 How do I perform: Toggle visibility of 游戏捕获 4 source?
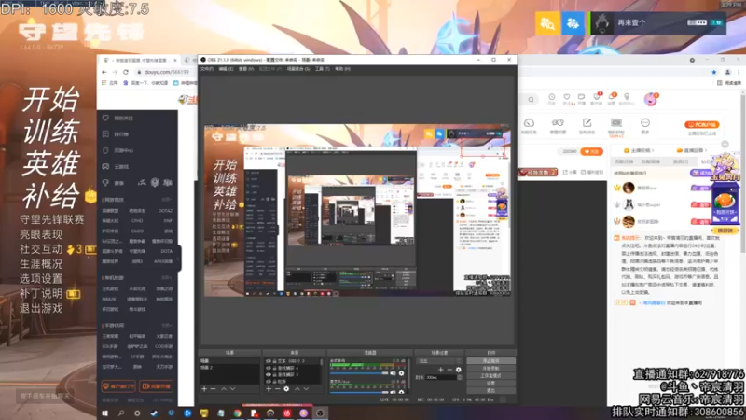click(269, 368)
